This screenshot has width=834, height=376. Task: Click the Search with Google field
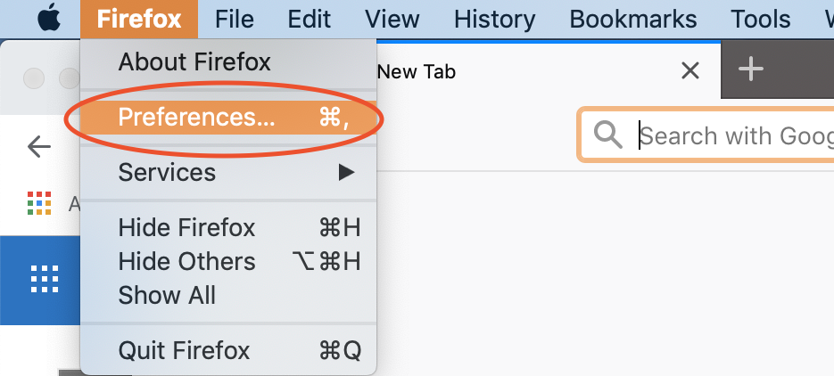click(x=707, y=135)
